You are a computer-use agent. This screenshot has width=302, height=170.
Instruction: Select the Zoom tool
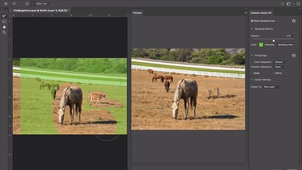coord(4,33)
